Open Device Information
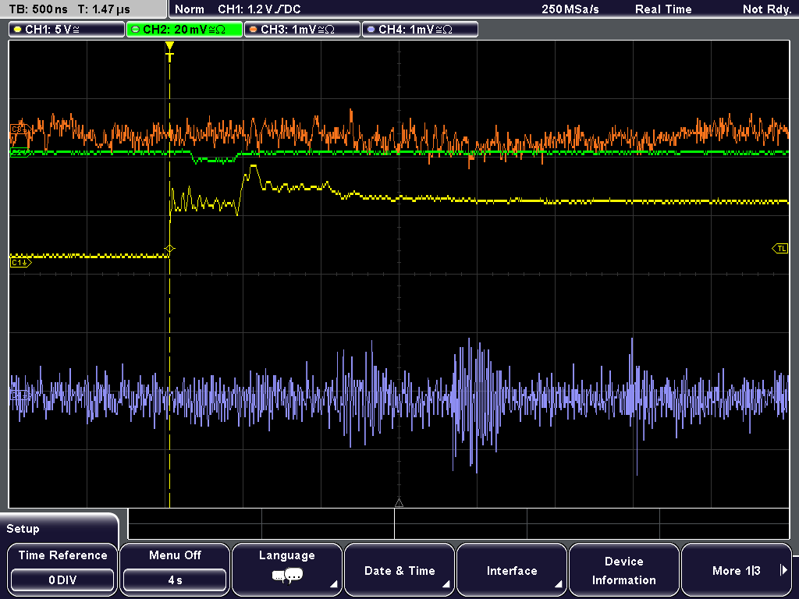 coord(623,569)
